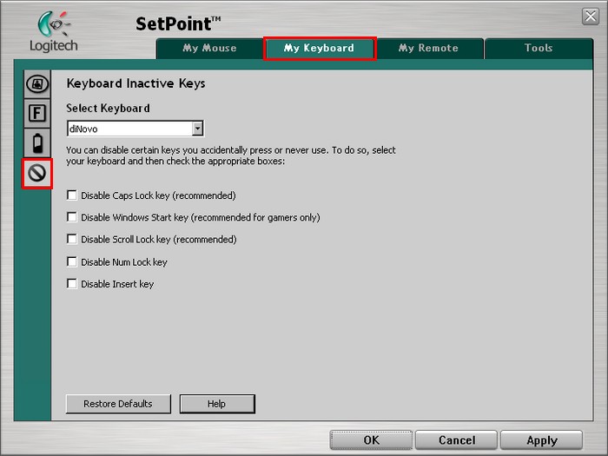The image size is (608, 456).
Task: Select the inactive keys prohibition icon
Action: pyautogui.click(x=36, y=174)
